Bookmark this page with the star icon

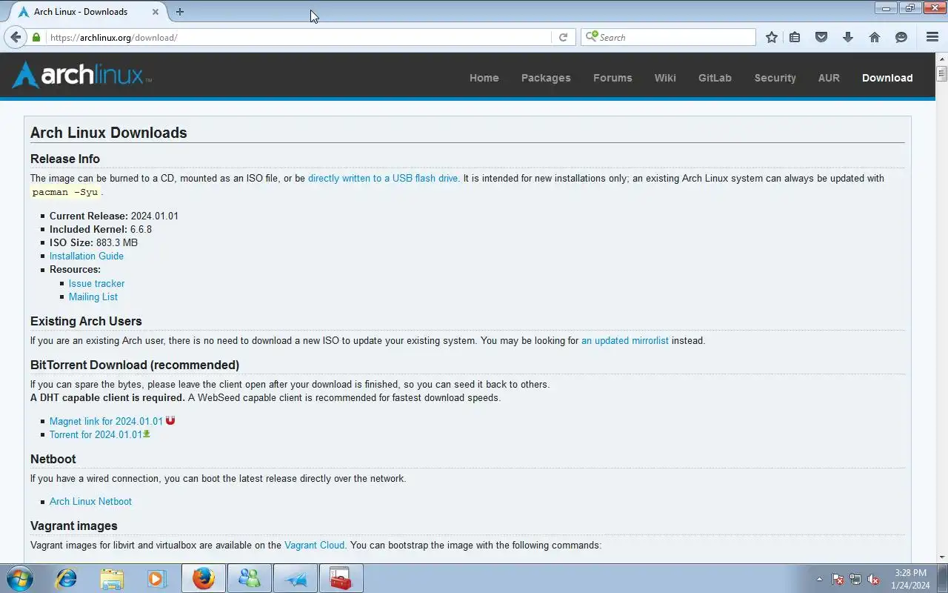click(772, 37)
